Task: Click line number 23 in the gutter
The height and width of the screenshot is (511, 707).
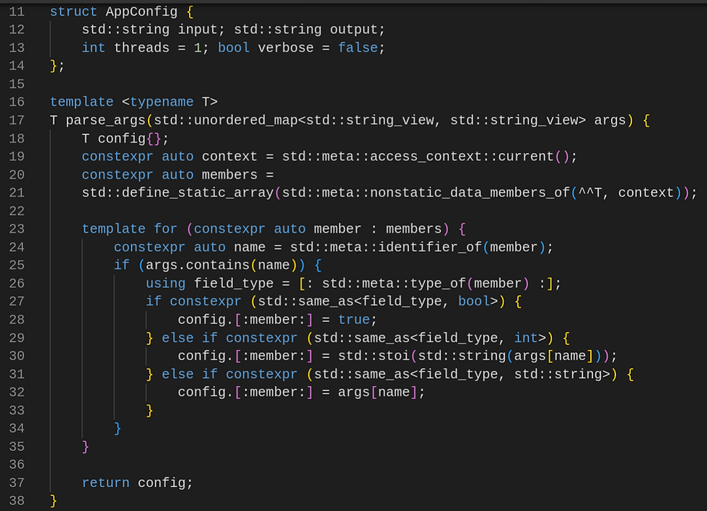Action: tap(17, 229)
